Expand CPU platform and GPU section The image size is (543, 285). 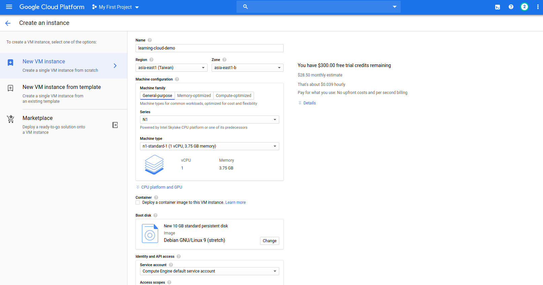point(159,187)
